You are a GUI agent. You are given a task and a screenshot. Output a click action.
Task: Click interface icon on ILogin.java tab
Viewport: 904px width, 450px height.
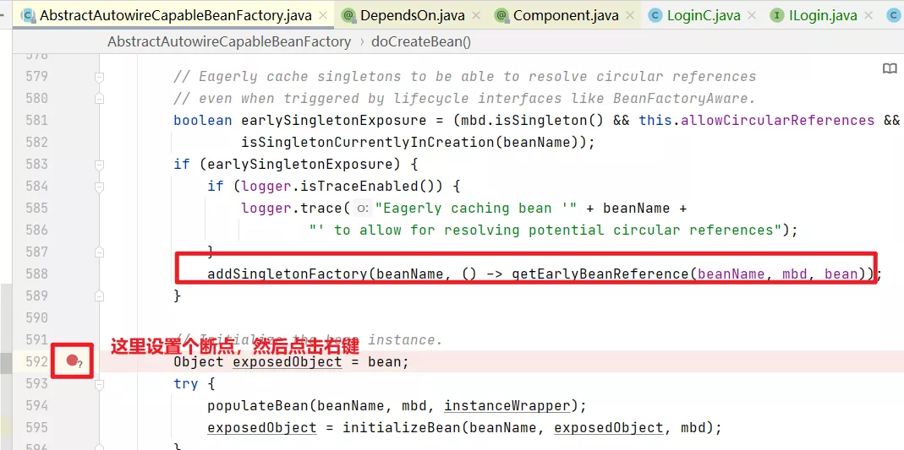[x=776, y=15]
